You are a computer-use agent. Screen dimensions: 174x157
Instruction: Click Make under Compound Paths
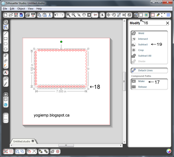pyautogui.click(x=141, y=81)
